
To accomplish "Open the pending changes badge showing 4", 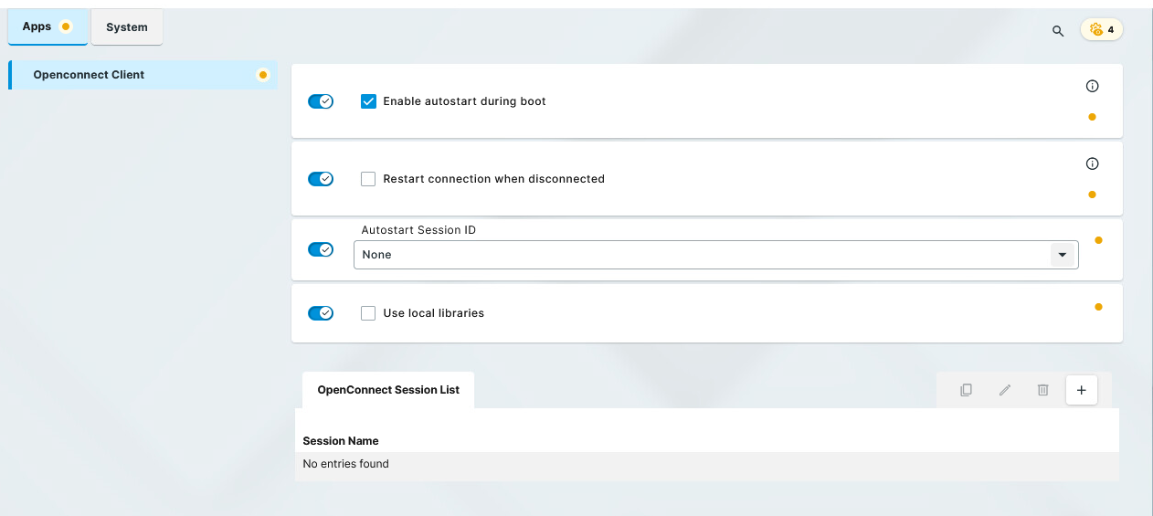I will 1101,29.
